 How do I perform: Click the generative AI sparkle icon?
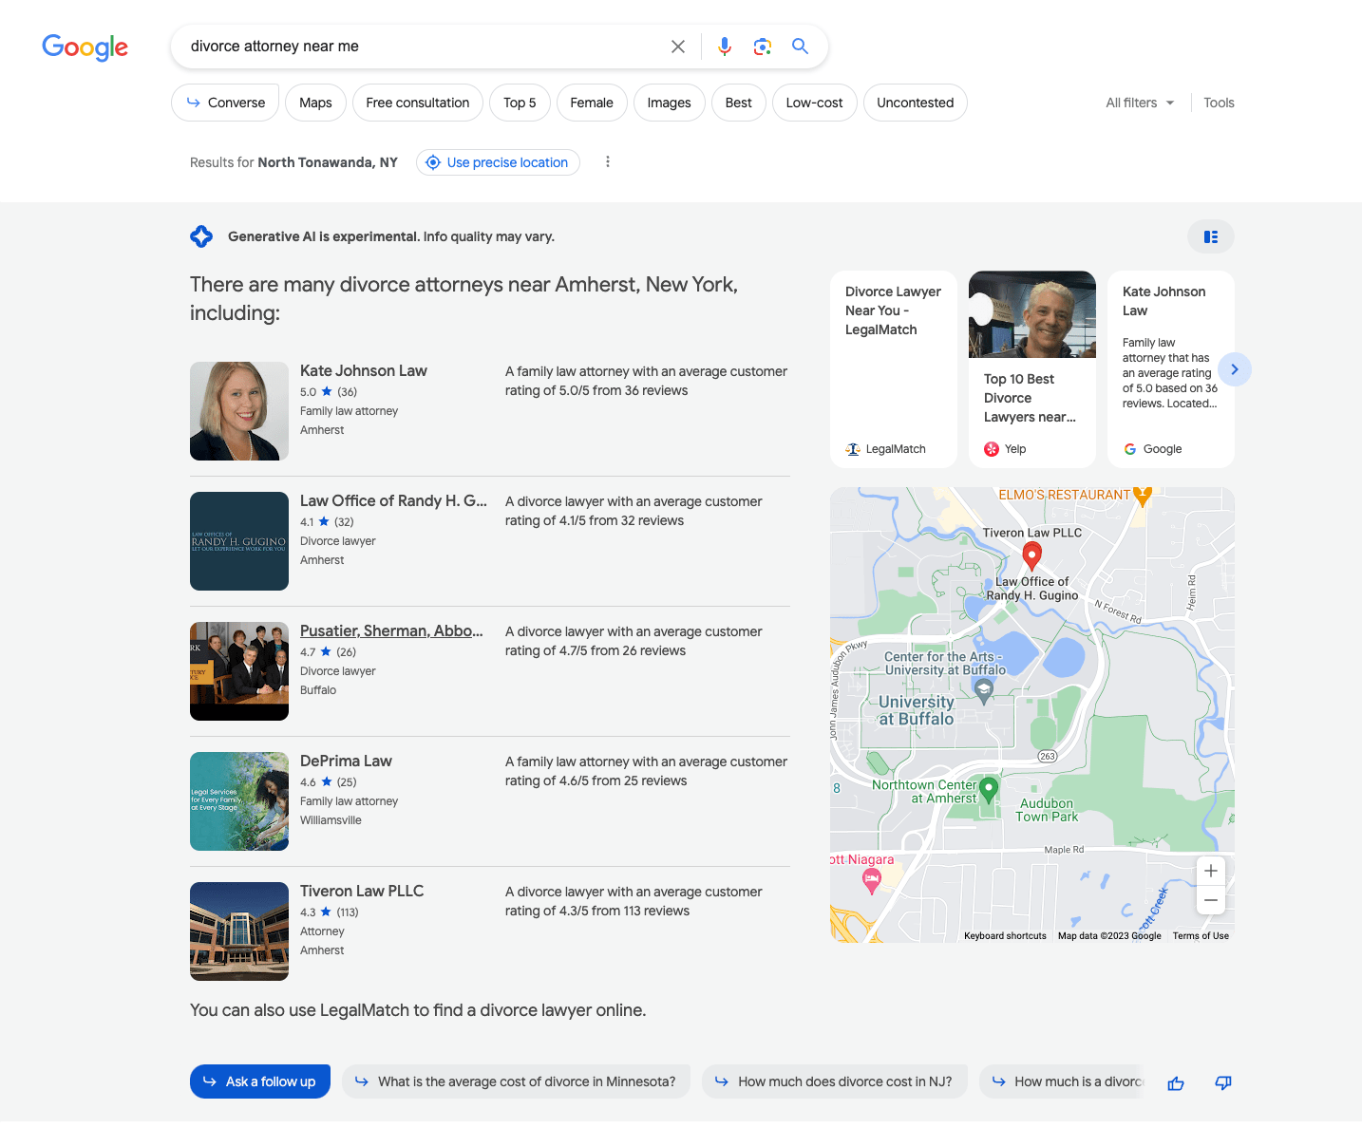click(201, 236)
